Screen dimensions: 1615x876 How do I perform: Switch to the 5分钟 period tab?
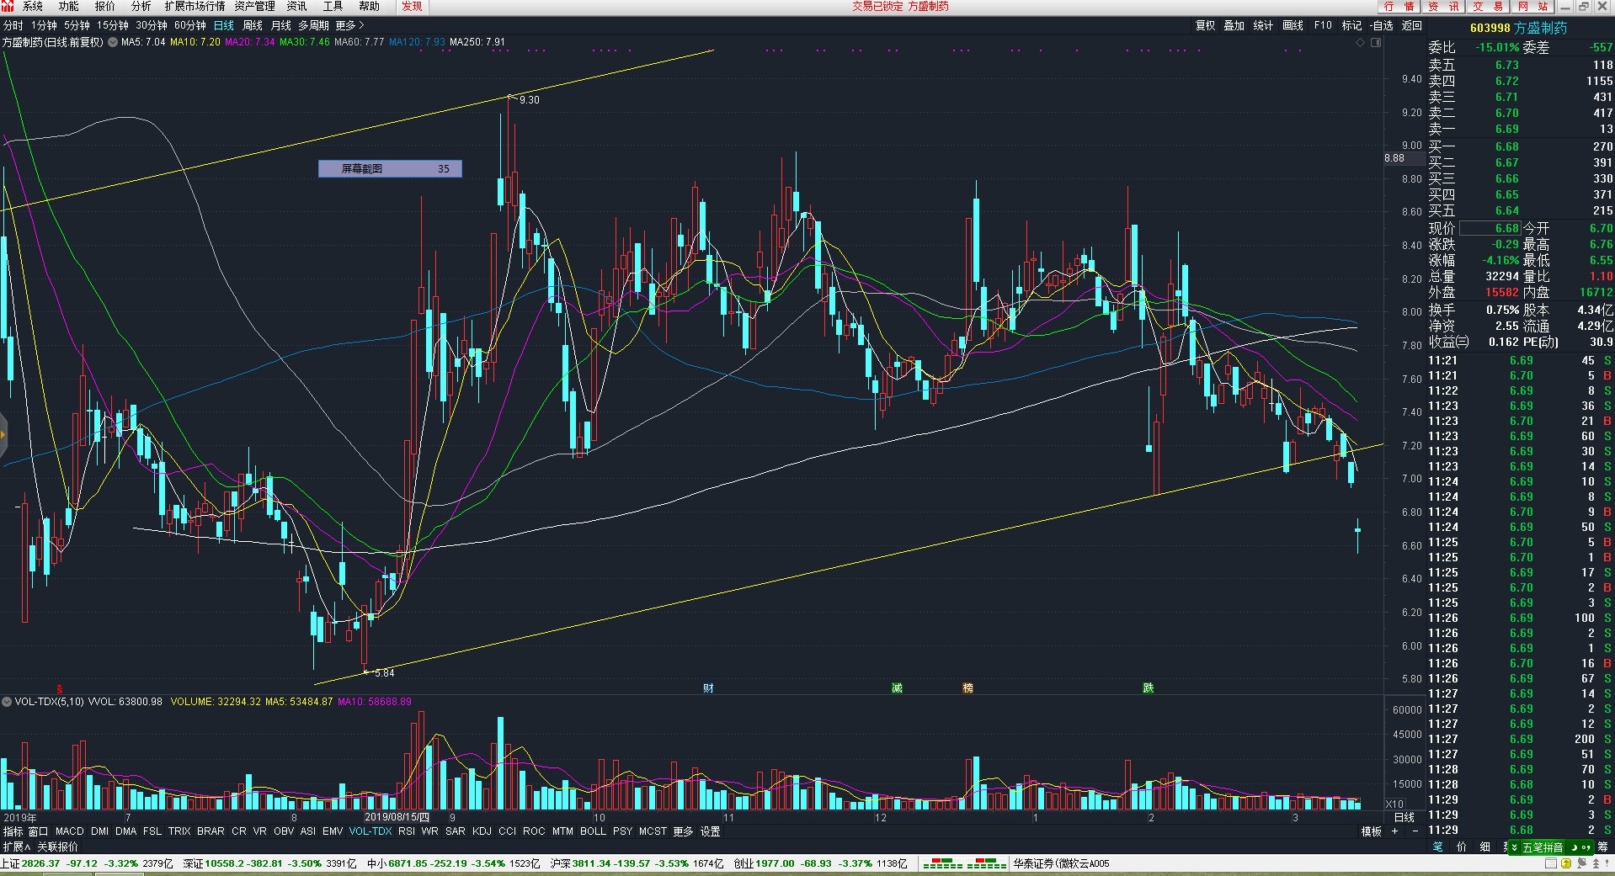[x=77, y=25]
